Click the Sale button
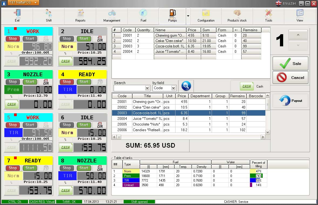The width and height of the screenshot is (318, 205). [290, 64]
